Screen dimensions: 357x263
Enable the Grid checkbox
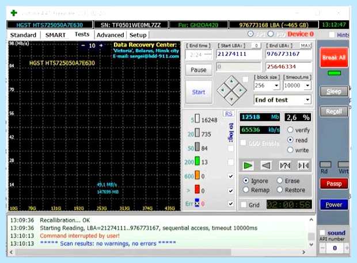[x=244, y=205]
